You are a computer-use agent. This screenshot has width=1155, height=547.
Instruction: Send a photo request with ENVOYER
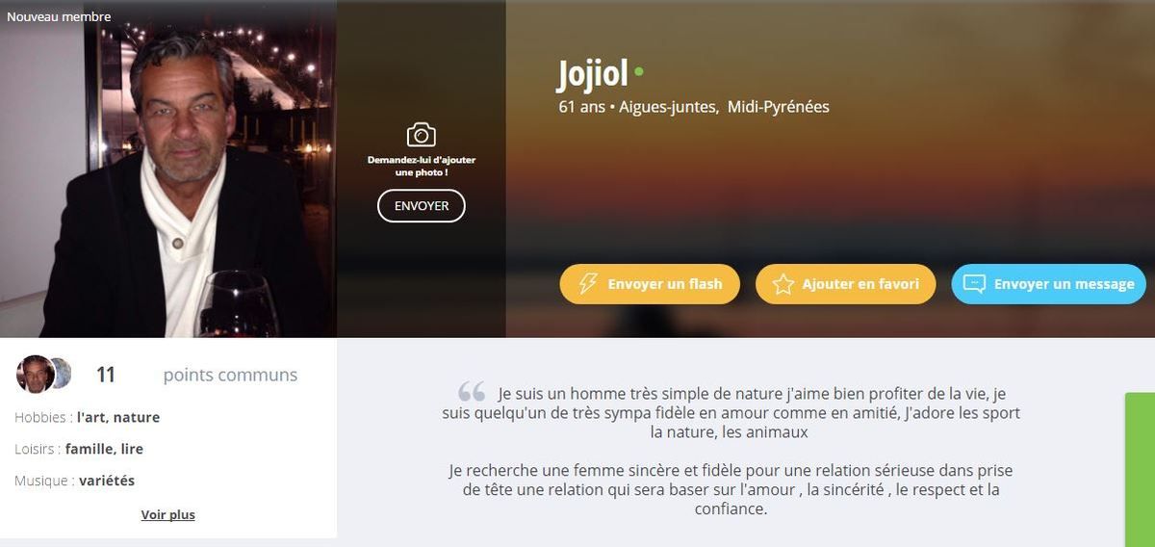422,206
